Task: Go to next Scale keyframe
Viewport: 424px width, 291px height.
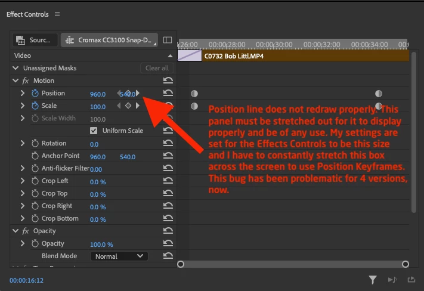Action: (x=138, y=106)
